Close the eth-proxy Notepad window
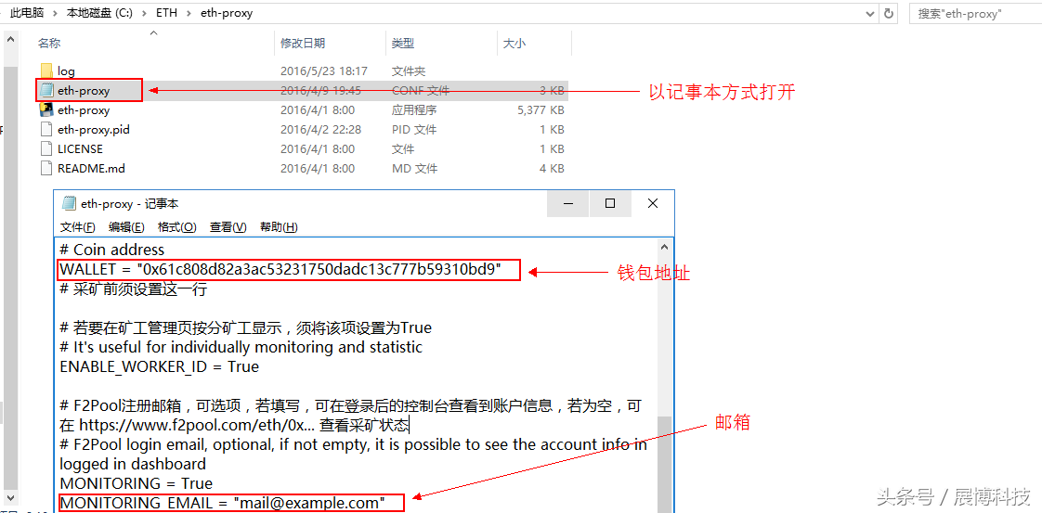The height and width of the screenshot is (513, 1042). [653, 204]
